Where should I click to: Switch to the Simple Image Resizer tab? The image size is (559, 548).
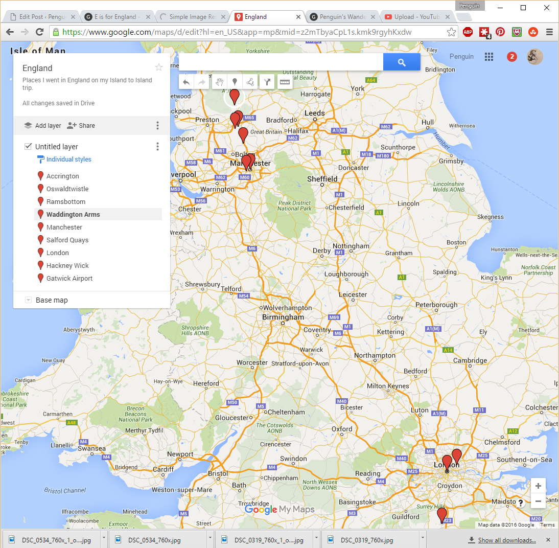tap(193, 17)
